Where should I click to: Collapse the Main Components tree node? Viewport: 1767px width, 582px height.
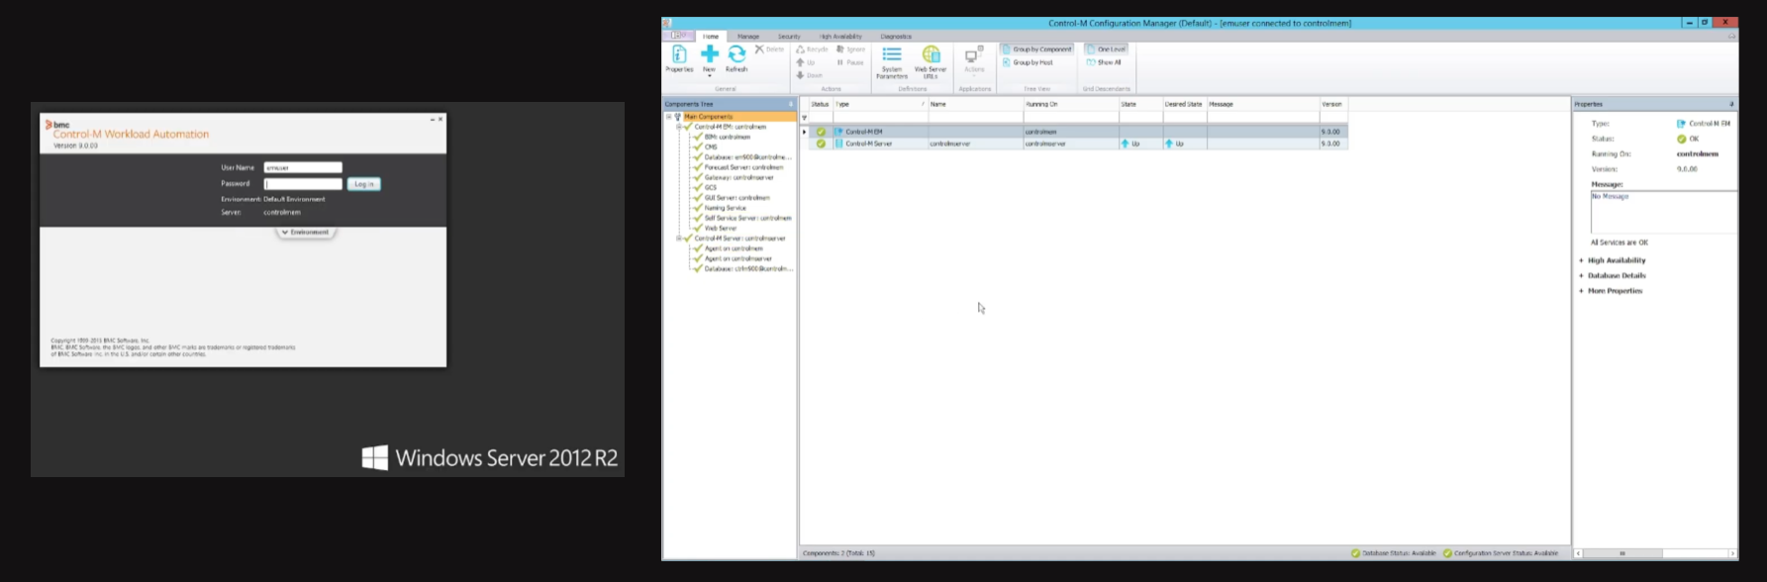point(668,117)
